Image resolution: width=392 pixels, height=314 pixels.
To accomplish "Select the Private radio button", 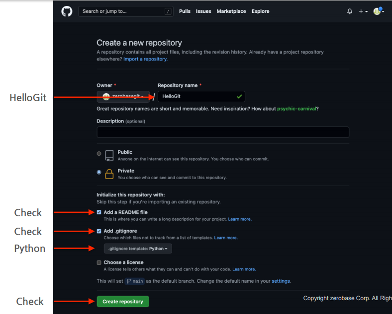I will coord(99,172).
